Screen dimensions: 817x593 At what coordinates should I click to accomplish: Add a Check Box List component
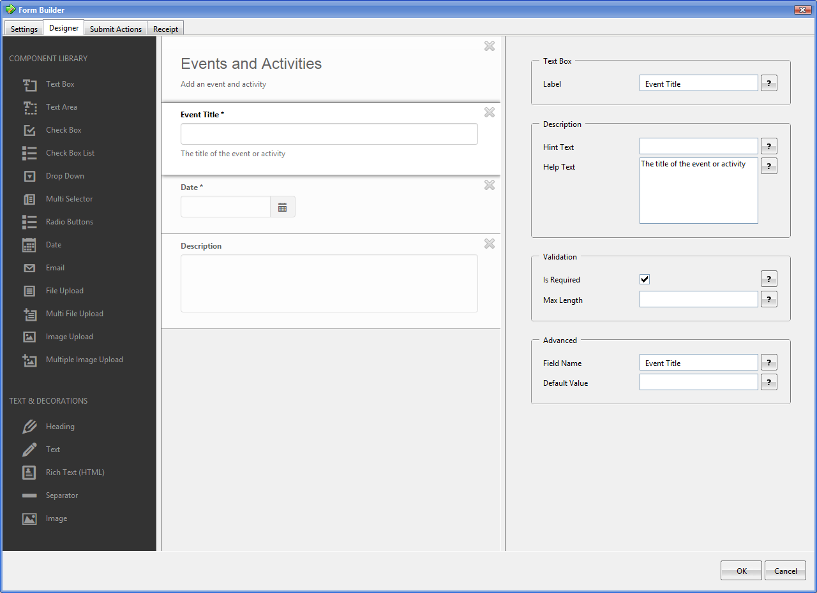click(70, 152)
